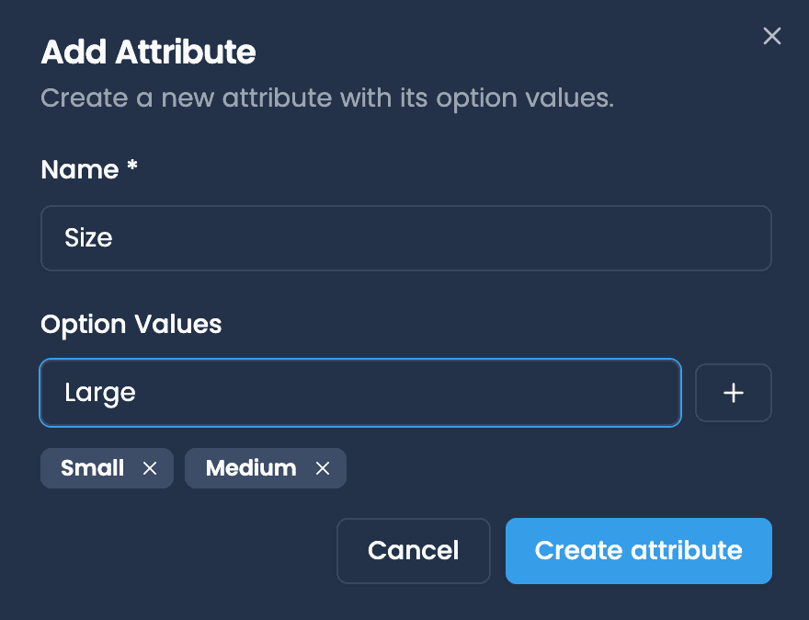Cancel adding the attribute
The image size is (809, 620).
(414, 551)
